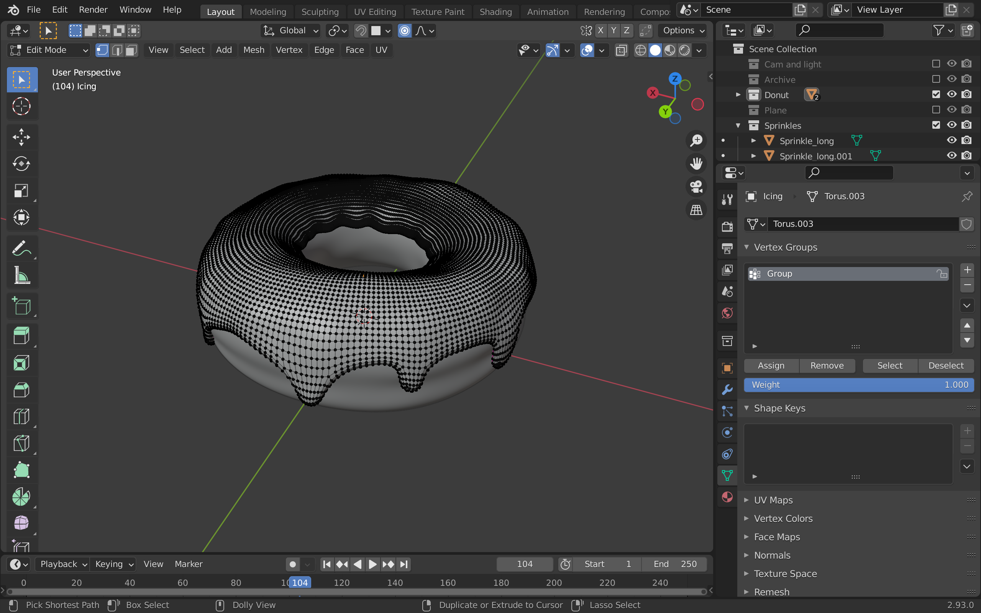Select the Extrude Region tool

tap(21, 336)
